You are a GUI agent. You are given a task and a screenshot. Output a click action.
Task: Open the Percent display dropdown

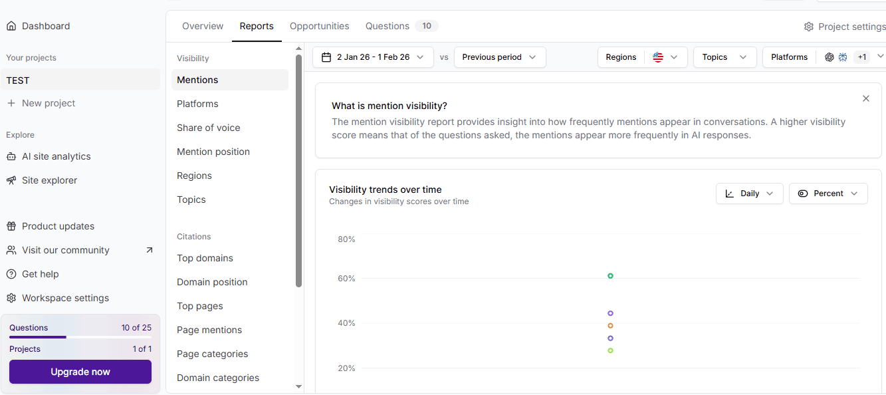pos(828,194)
